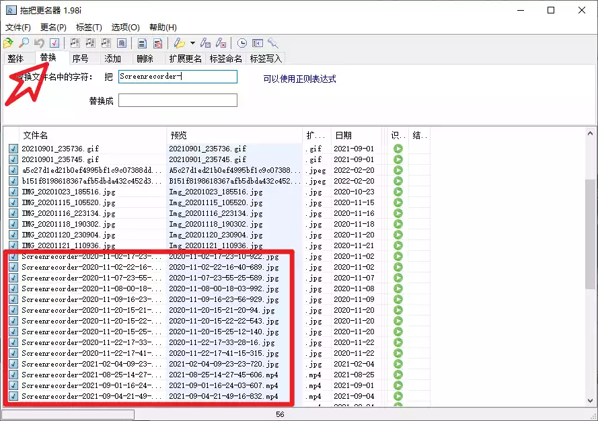Switch to the 添加 tab
Image resolution: width=598 pixels, height=421 pixels.
(112, 59)
